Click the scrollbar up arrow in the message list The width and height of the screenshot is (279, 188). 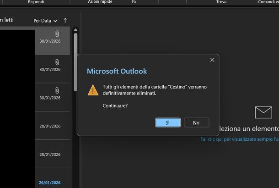[x=75, y=30]
